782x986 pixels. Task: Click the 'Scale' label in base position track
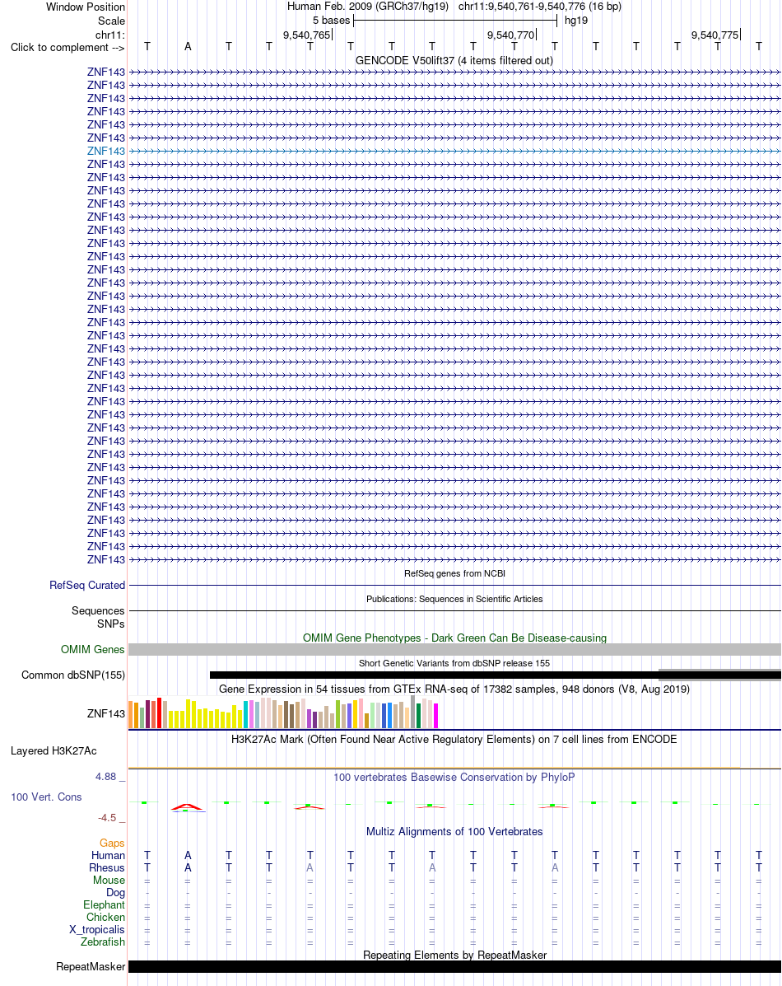point(111,21)
